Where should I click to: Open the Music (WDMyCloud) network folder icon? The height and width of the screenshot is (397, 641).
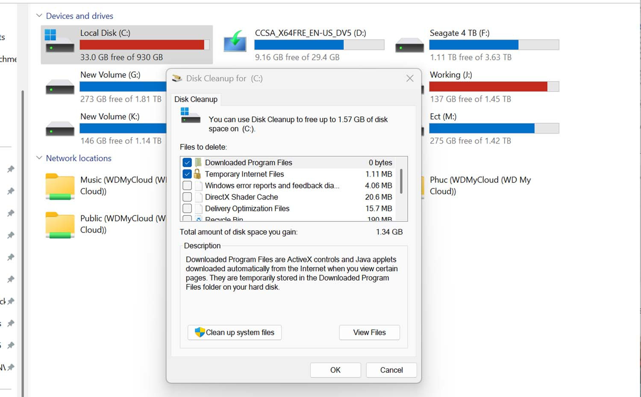[x=60, y=186]
